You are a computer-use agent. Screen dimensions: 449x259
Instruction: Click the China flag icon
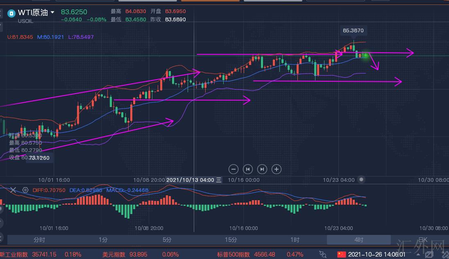[x=341, y=255]
